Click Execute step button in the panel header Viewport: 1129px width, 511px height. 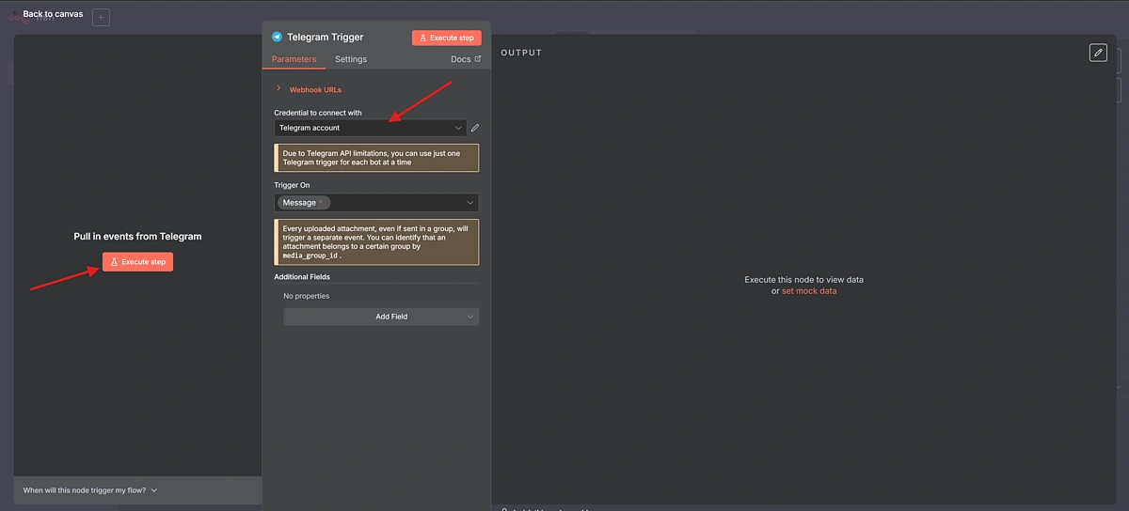446,38
